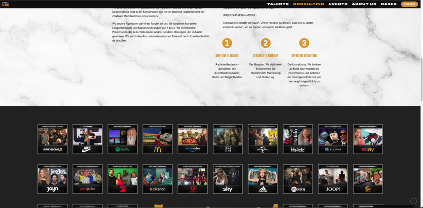Click the number 1 phase circle icon

(227, 43)
